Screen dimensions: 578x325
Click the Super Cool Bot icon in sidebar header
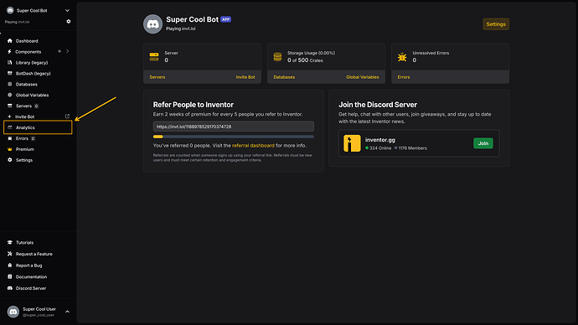tap(10, 10)
